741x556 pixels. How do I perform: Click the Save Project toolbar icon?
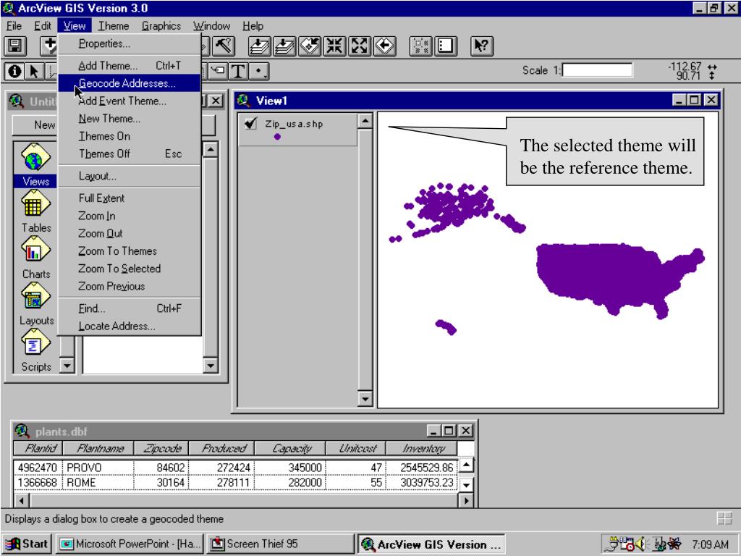(x=15, y=46)
